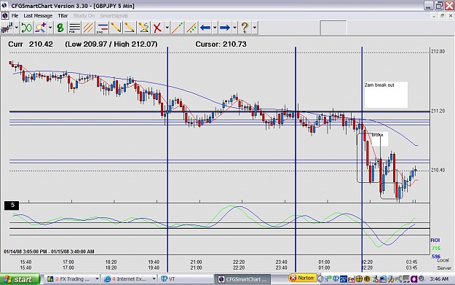Open the Last Message menu
This screenshot has height=285, width=455.
coord(38,16)
